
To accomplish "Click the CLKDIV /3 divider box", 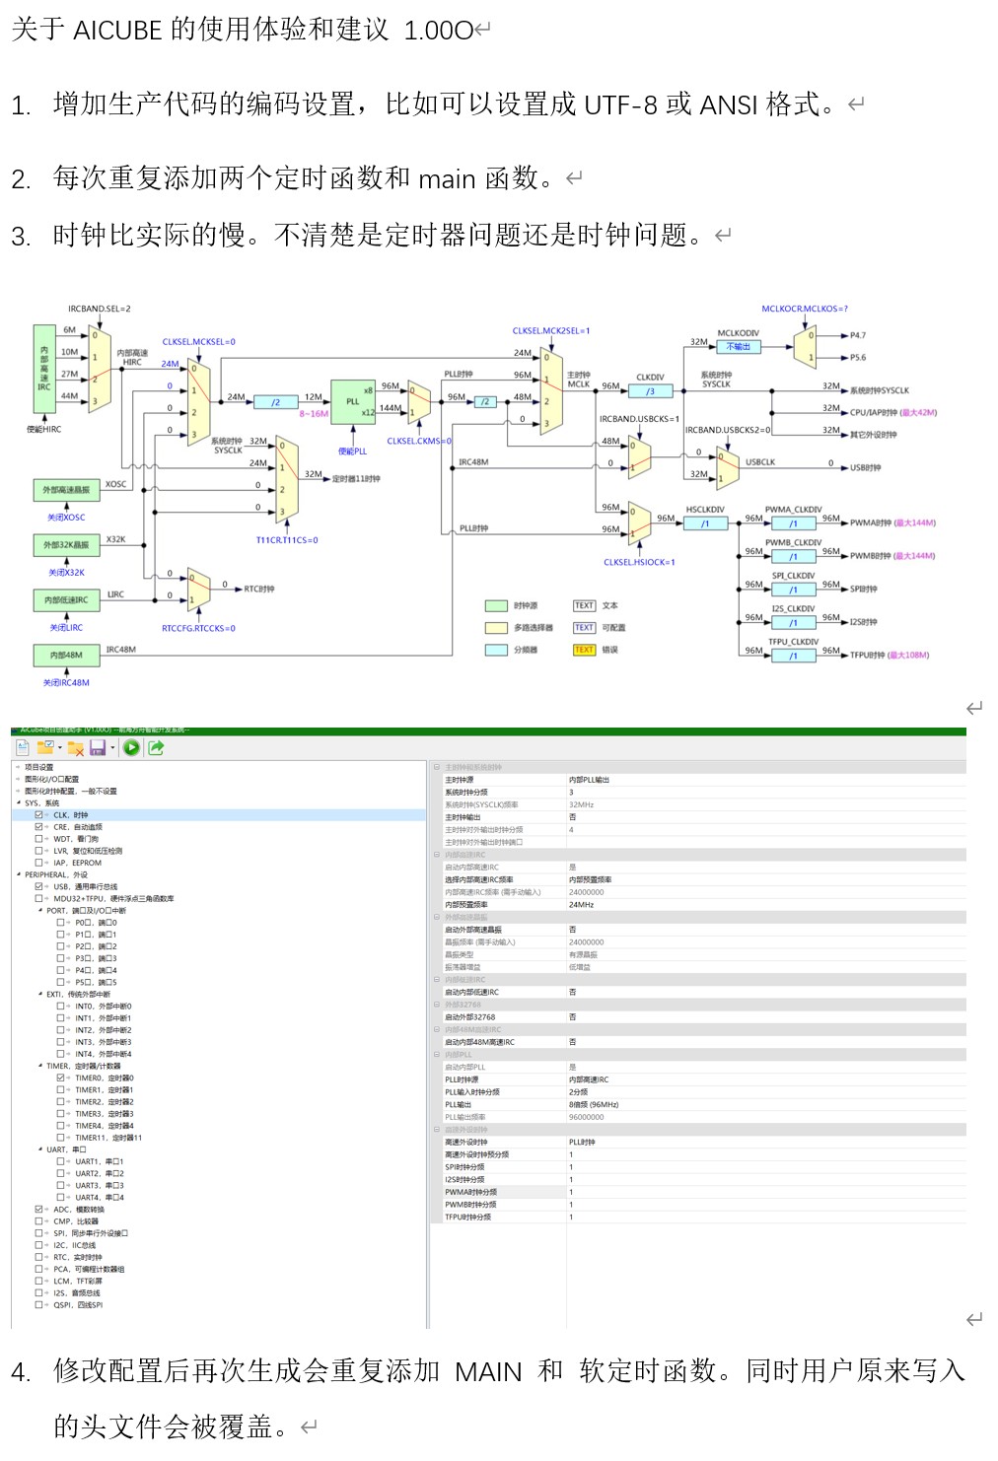I will click(x=650, y=391).
